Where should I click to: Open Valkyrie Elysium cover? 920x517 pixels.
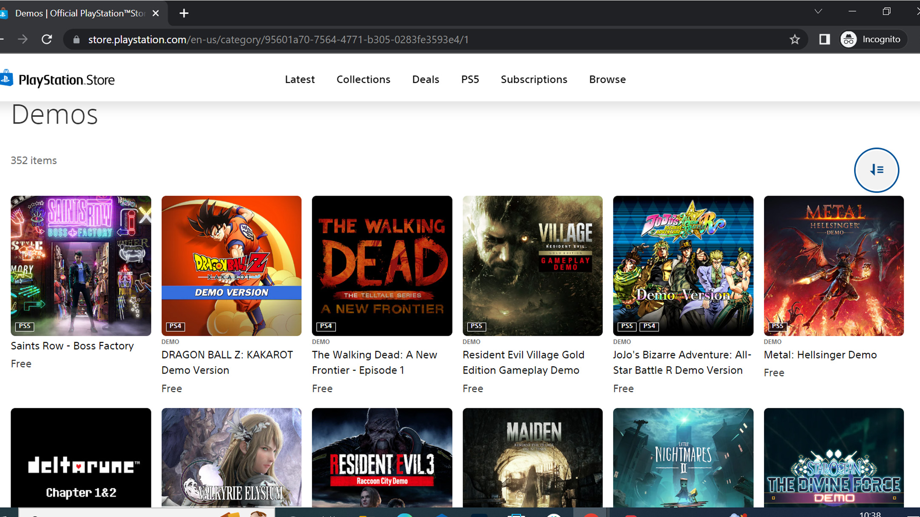(x=231, y=458)
